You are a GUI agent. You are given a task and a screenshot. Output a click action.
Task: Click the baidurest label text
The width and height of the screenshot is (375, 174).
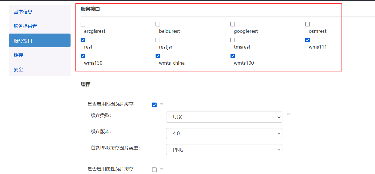click(x=169, y=31)
